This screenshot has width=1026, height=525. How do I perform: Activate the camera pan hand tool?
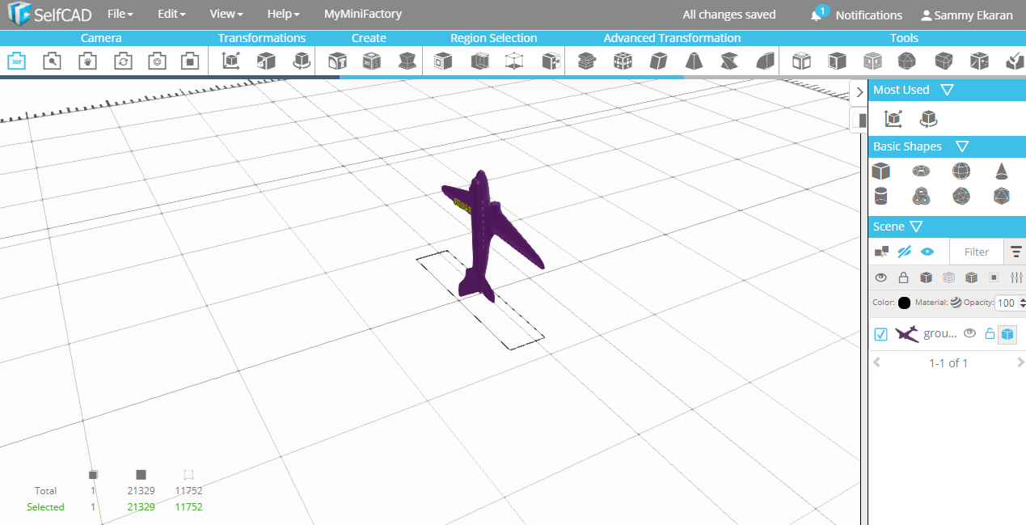(x=87, y=61)
